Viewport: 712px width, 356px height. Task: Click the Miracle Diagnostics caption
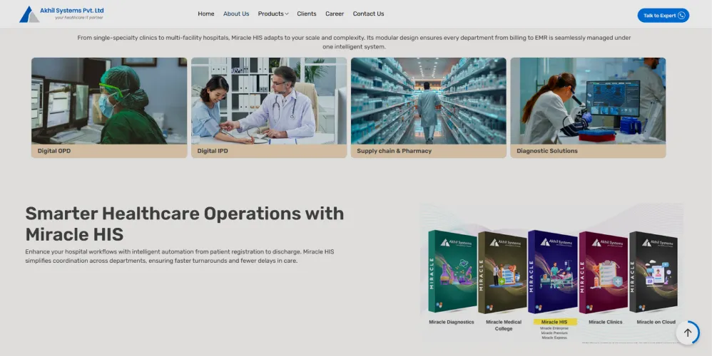pos(452,322)
